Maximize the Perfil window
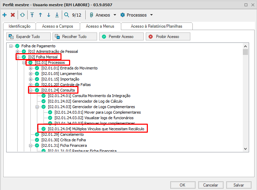Screen dimensions: 257x190 coord(246,5)
